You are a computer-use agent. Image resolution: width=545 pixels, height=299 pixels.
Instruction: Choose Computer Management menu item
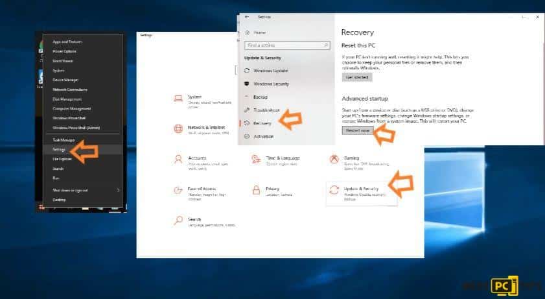(71, 108)
